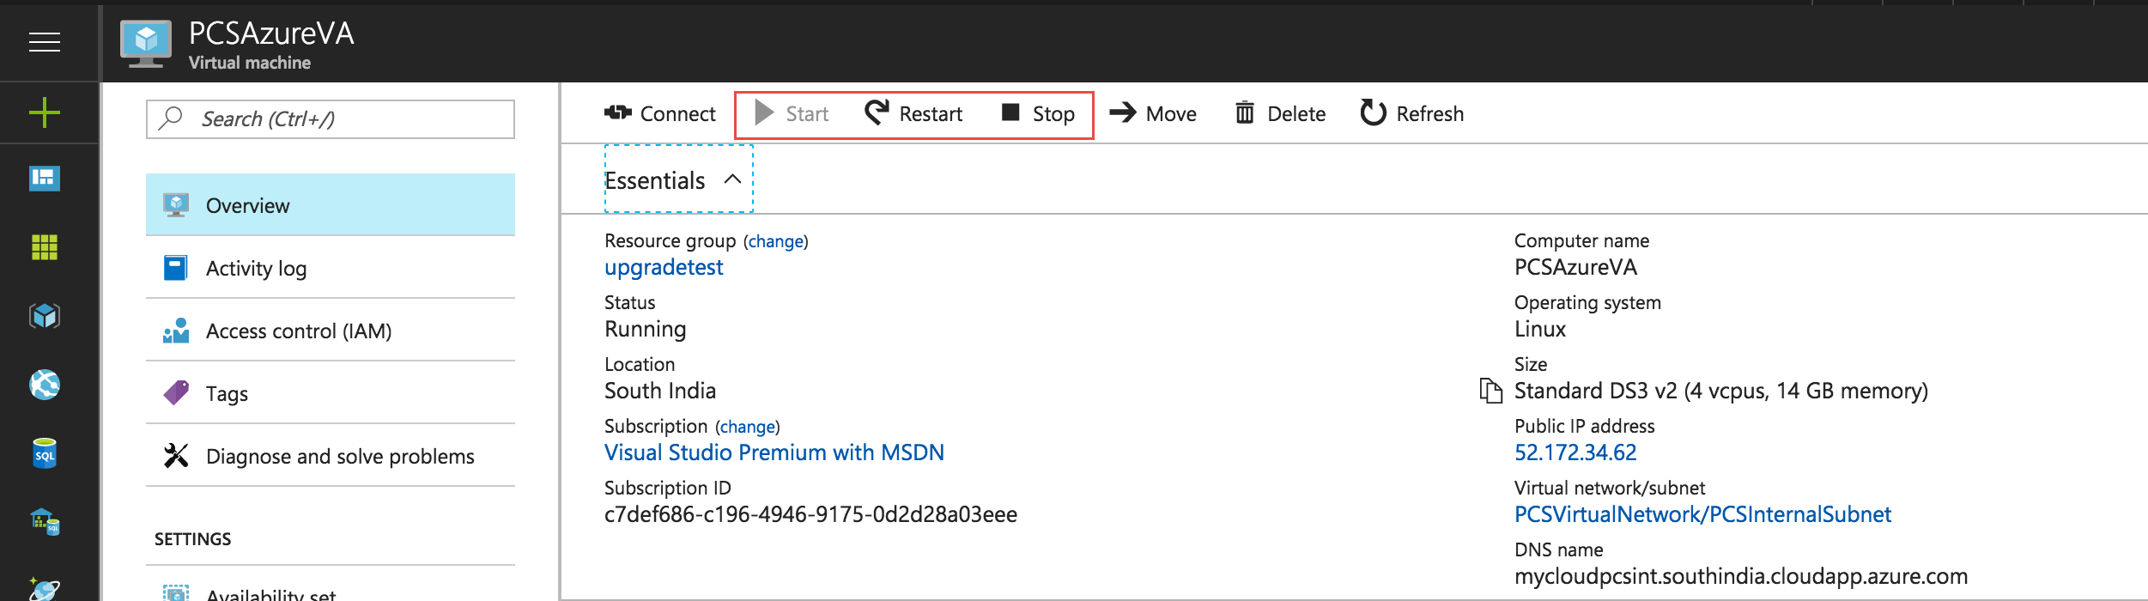The width and height of the screenshot is (2148, 601).
Task: Open the hamburger menu in the sidebar
Action: point(45,41)
